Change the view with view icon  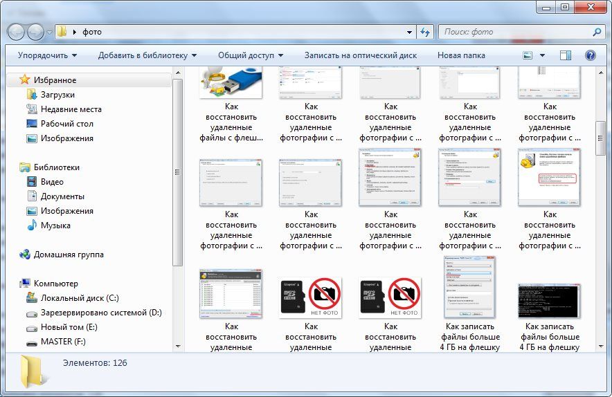click(x=528, y=55)
